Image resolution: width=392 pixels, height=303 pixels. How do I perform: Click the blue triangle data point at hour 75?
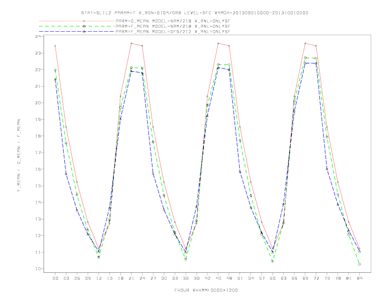point(327,169)
